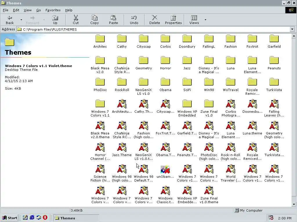The width and height of the screenshot is (297, 222).
Task: Select the Corbis Photogra... theme file
Action: pos(231,108)
